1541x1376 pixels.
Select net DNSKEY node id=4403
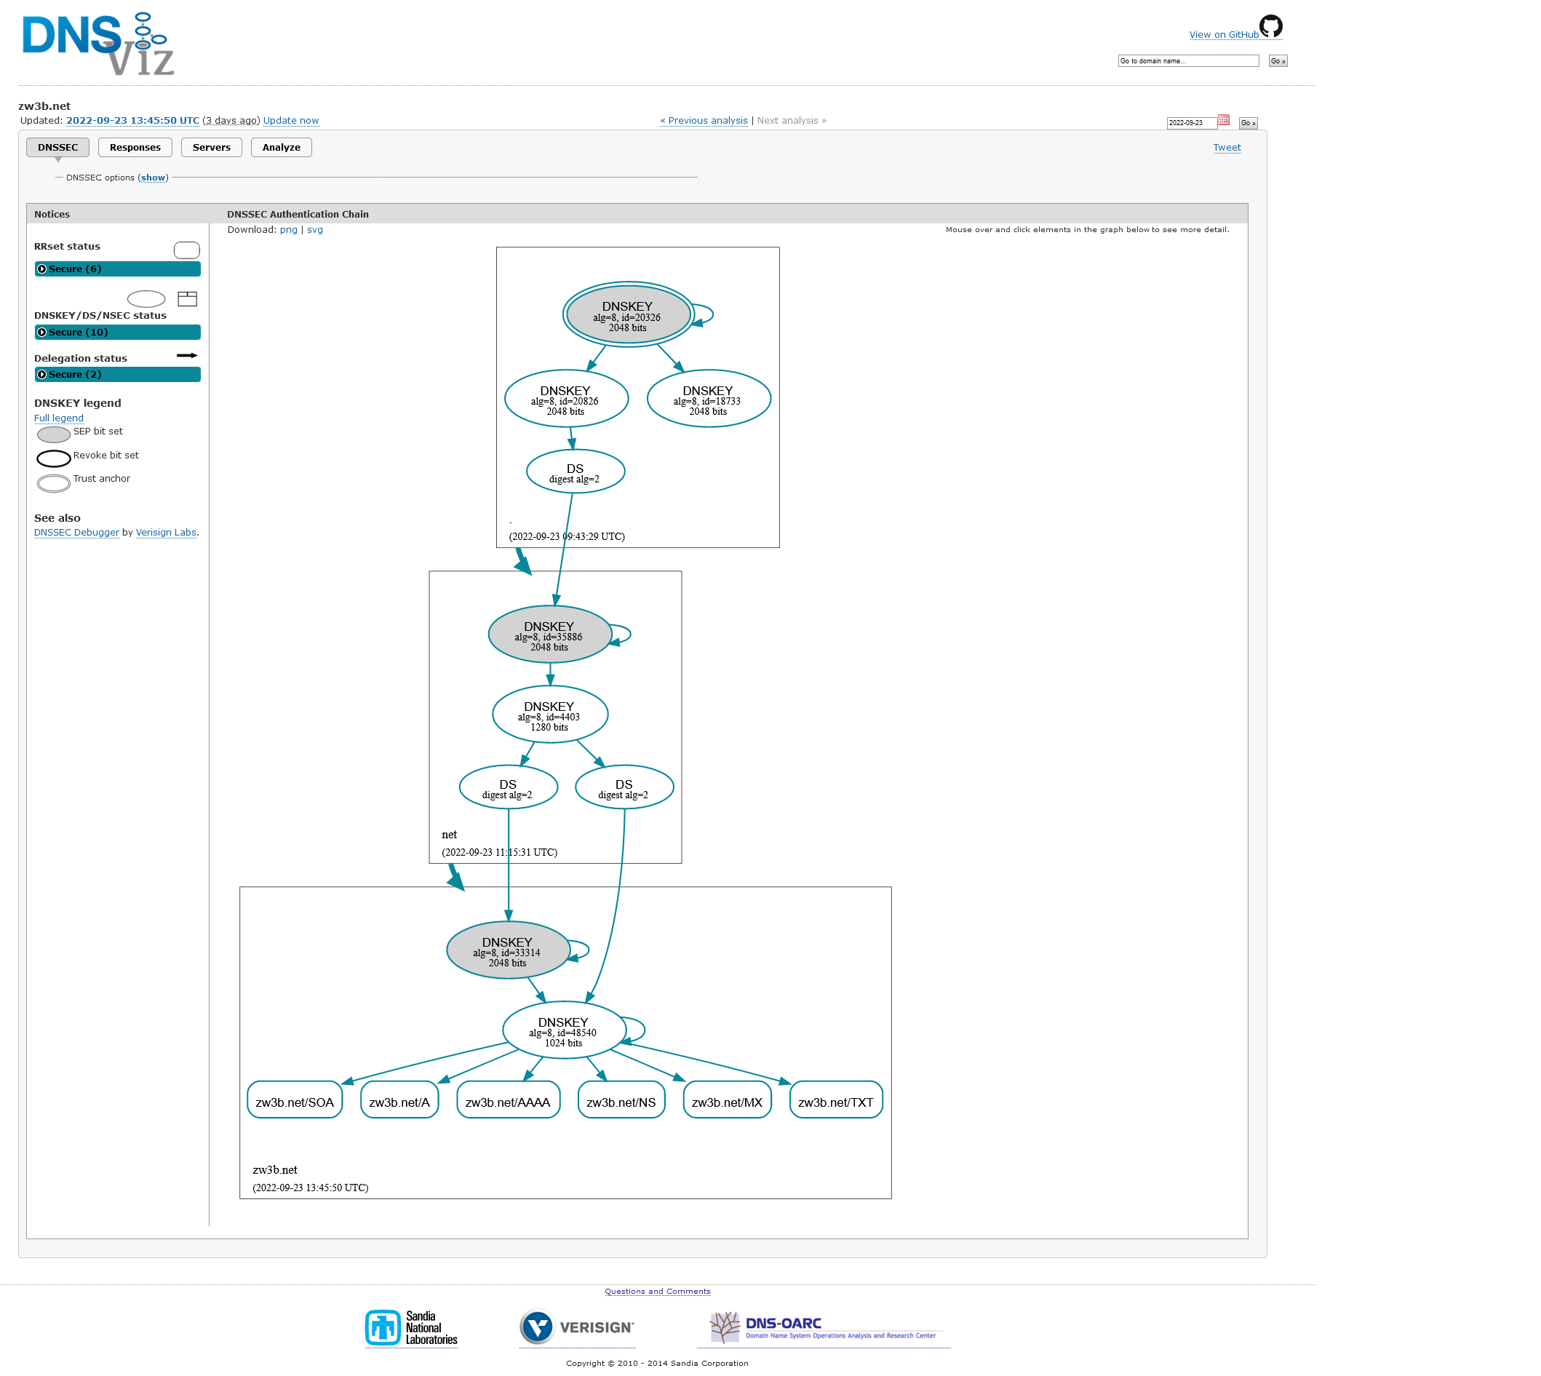pos(550,715)
